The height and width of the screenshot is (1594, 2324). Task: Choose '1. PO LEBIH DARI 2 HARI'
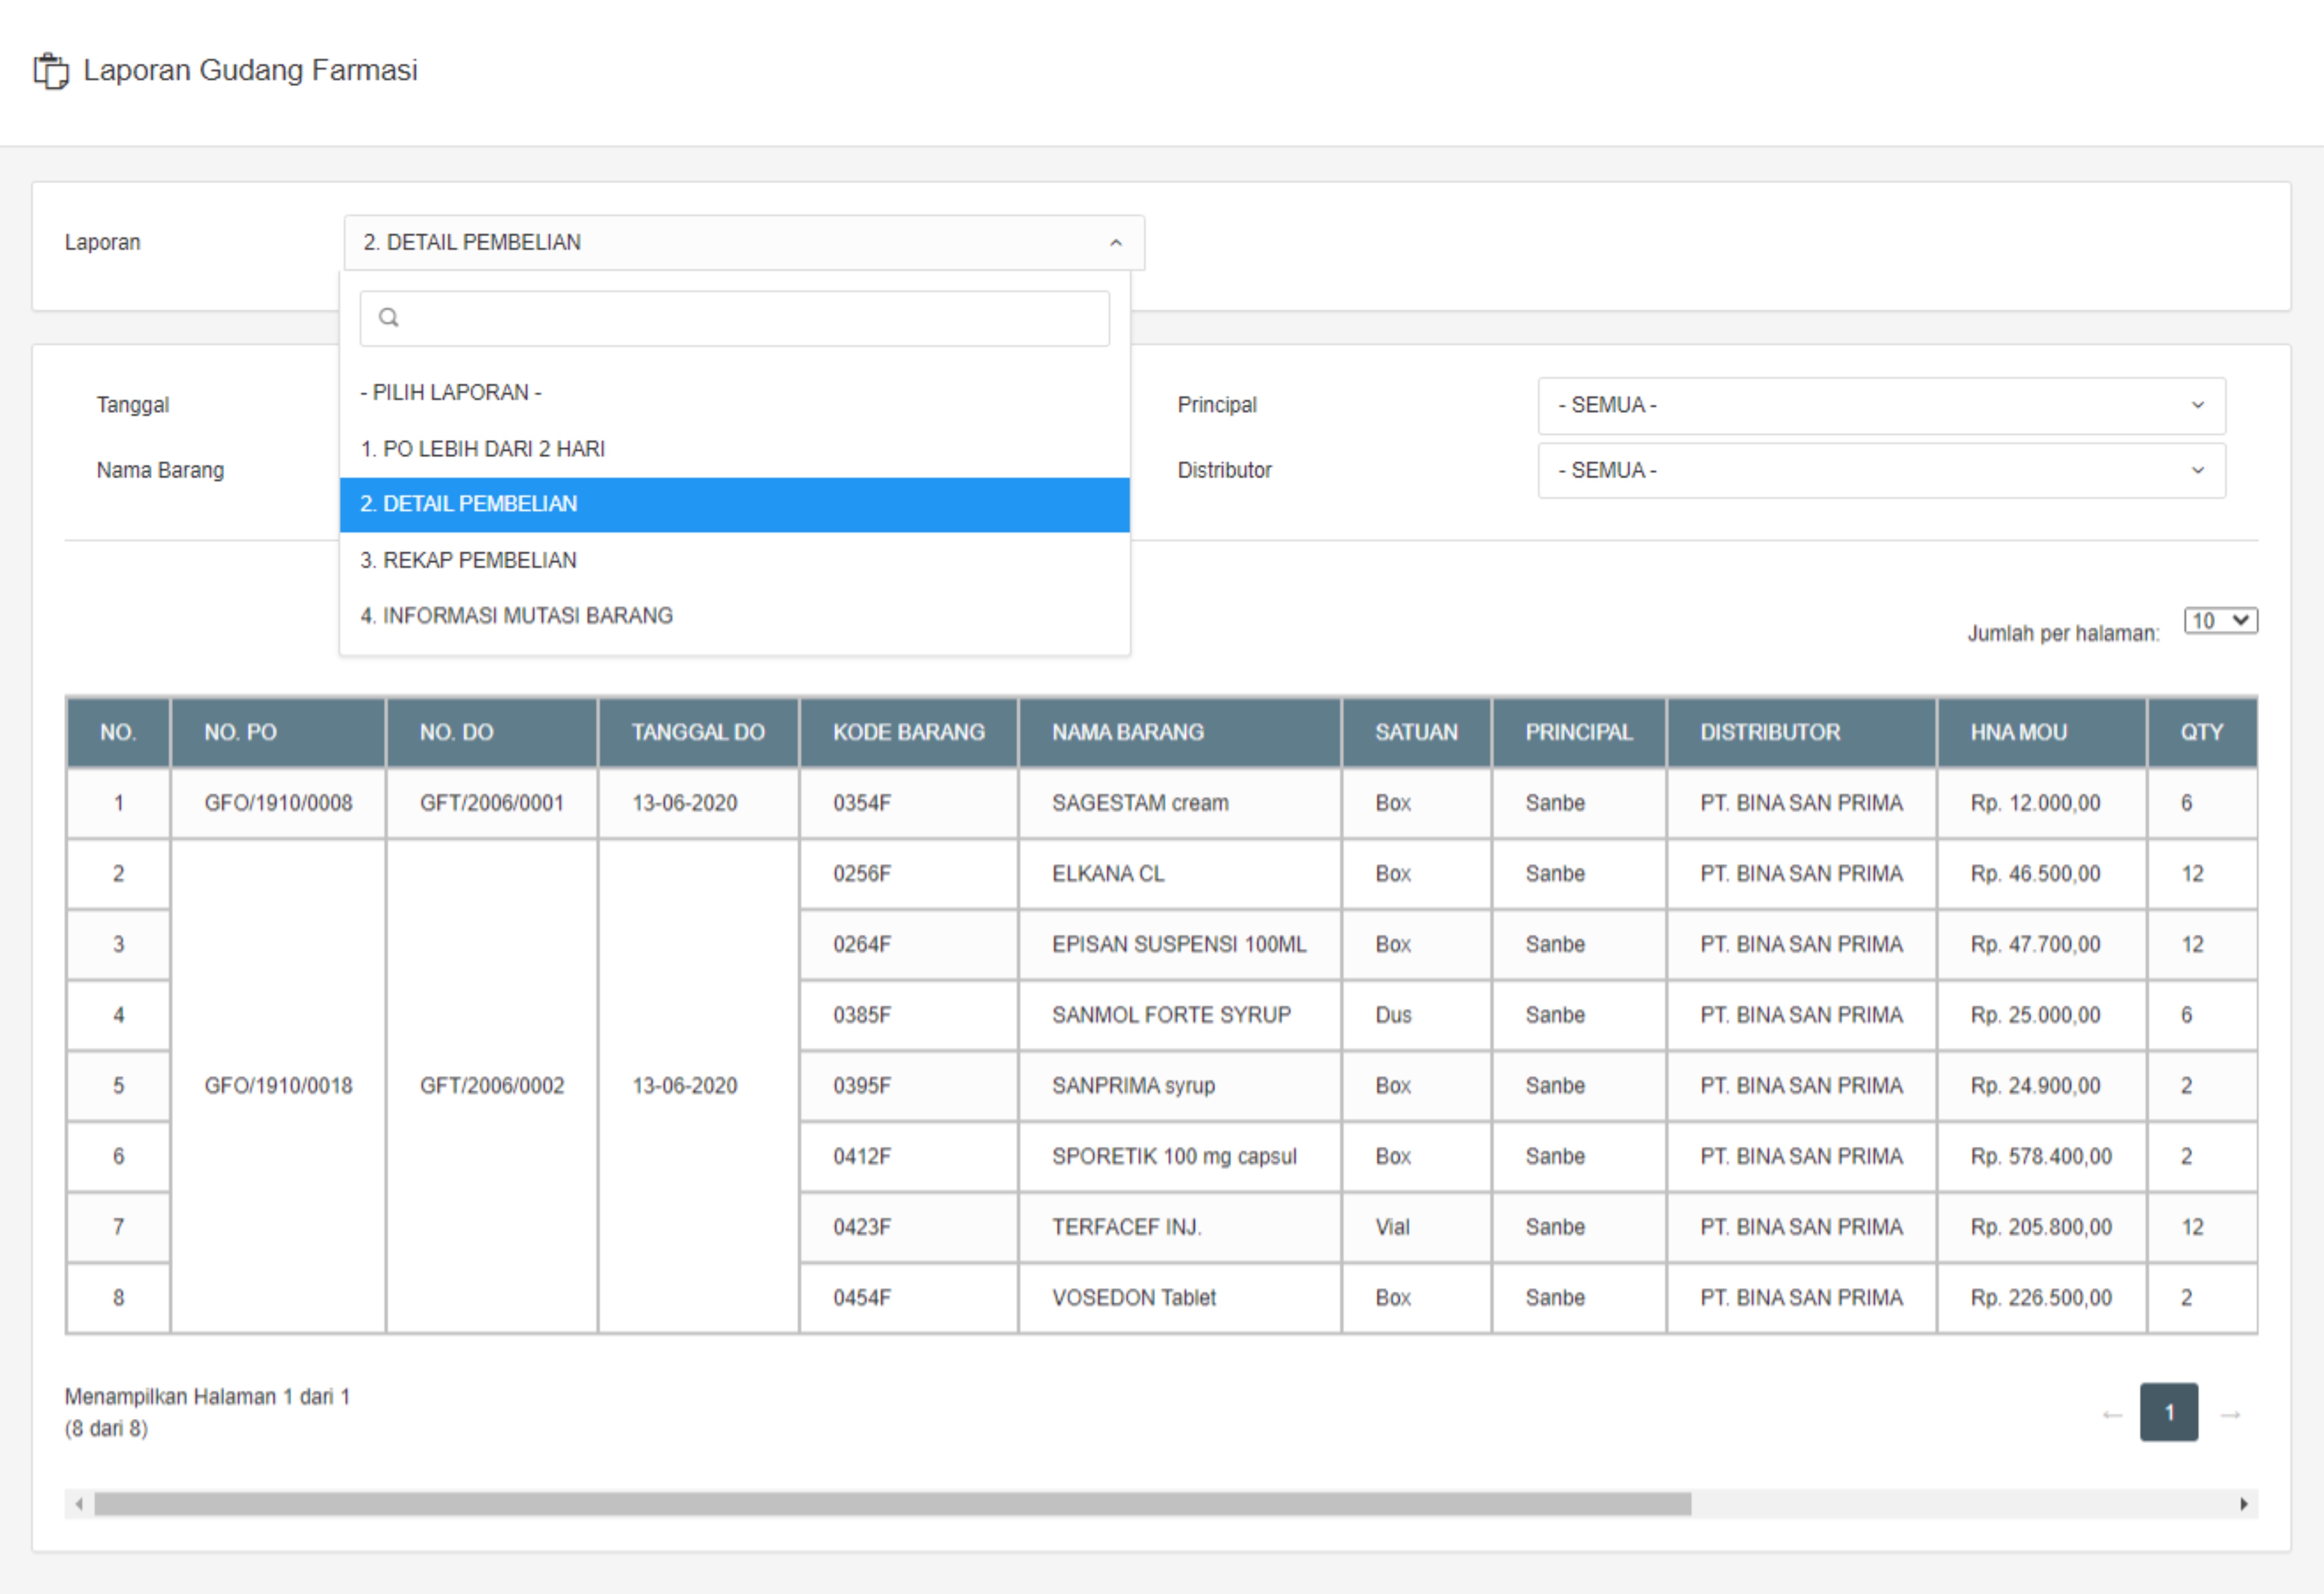click(x=483, y=449)
